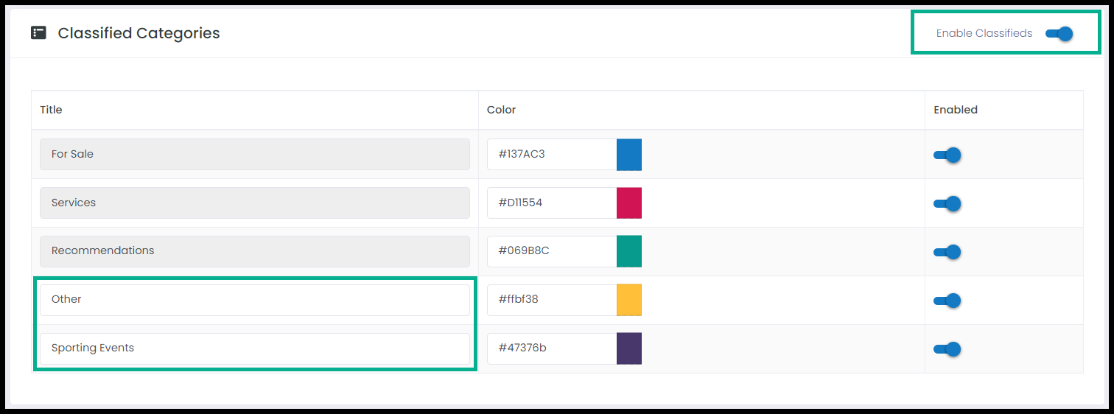Viewport: 1114px width, 414px height.
Task: Pick the crimson Services color swatch
Action: click(629, 203)
